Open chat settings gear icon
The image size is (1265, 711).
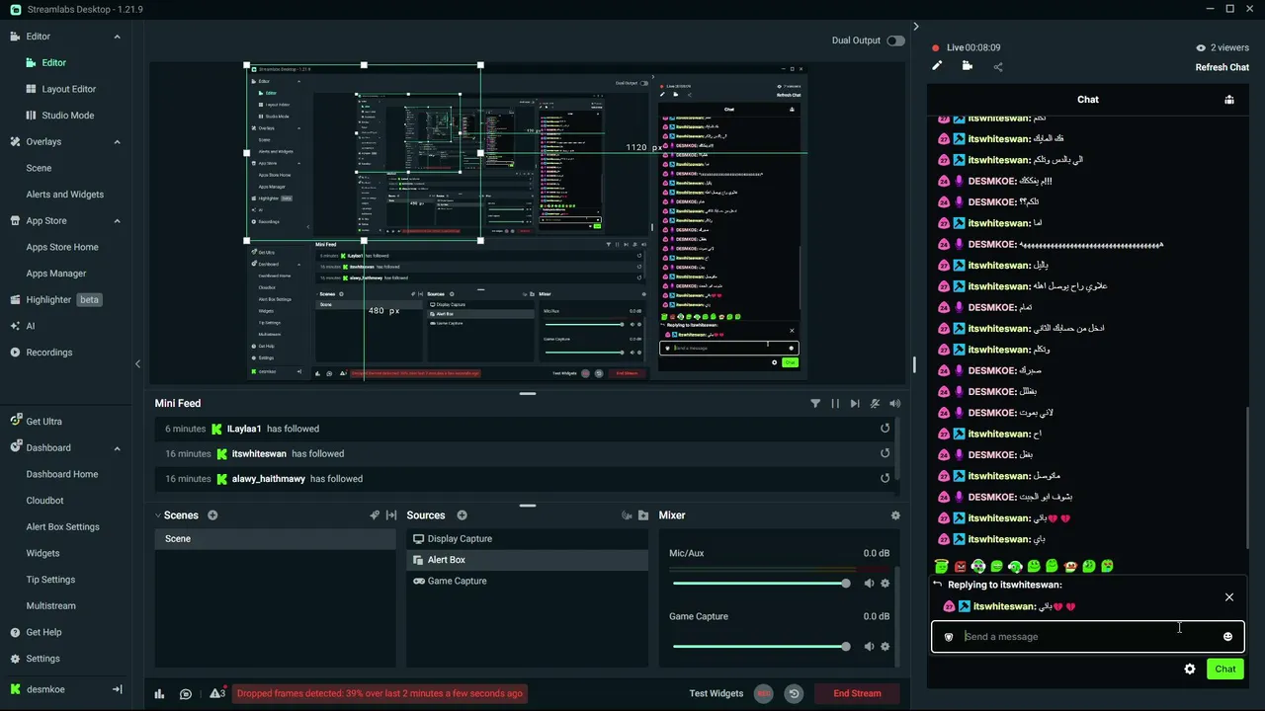click(1189, 669)
